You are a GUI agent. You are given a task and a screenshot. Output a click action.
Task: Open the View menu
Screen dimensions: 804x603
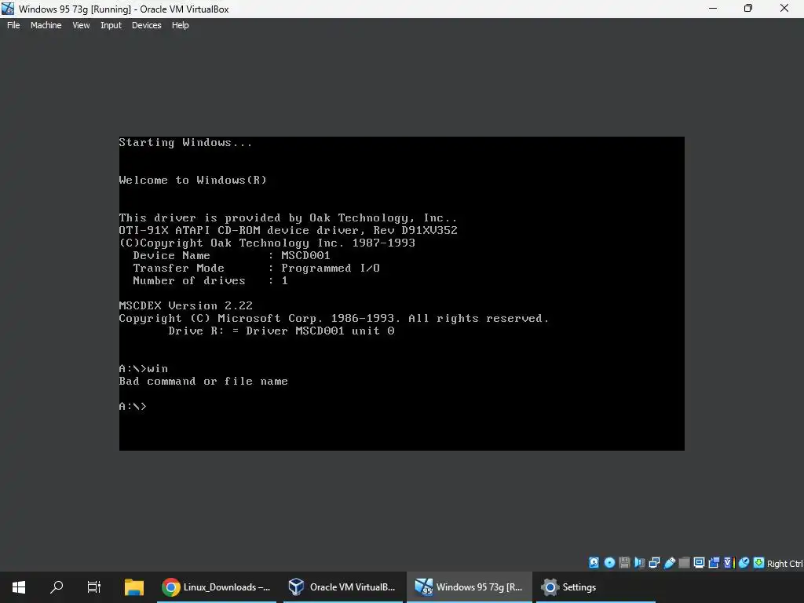pyautogui.click(x=81, y=25)
